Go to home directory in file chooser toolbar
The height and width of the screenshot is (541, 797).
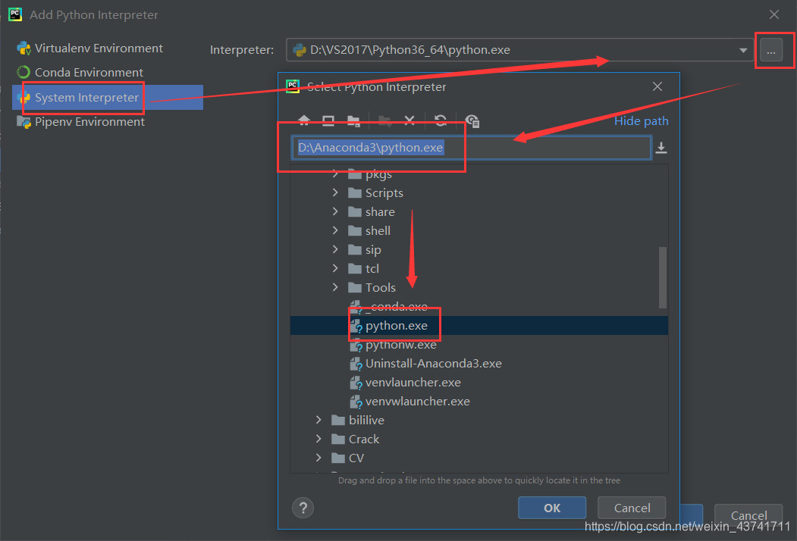tap(304, 120)
